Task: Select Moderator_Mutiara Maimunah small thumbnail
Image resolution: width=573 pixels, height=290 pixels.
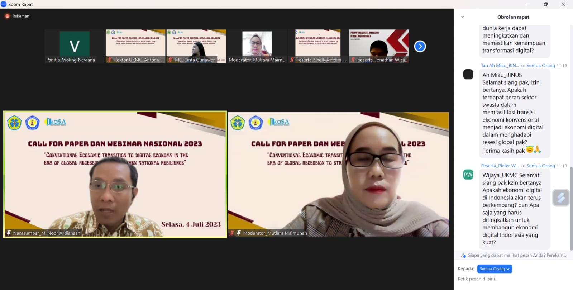Action: pyautogui.click(x=257, y=46)
